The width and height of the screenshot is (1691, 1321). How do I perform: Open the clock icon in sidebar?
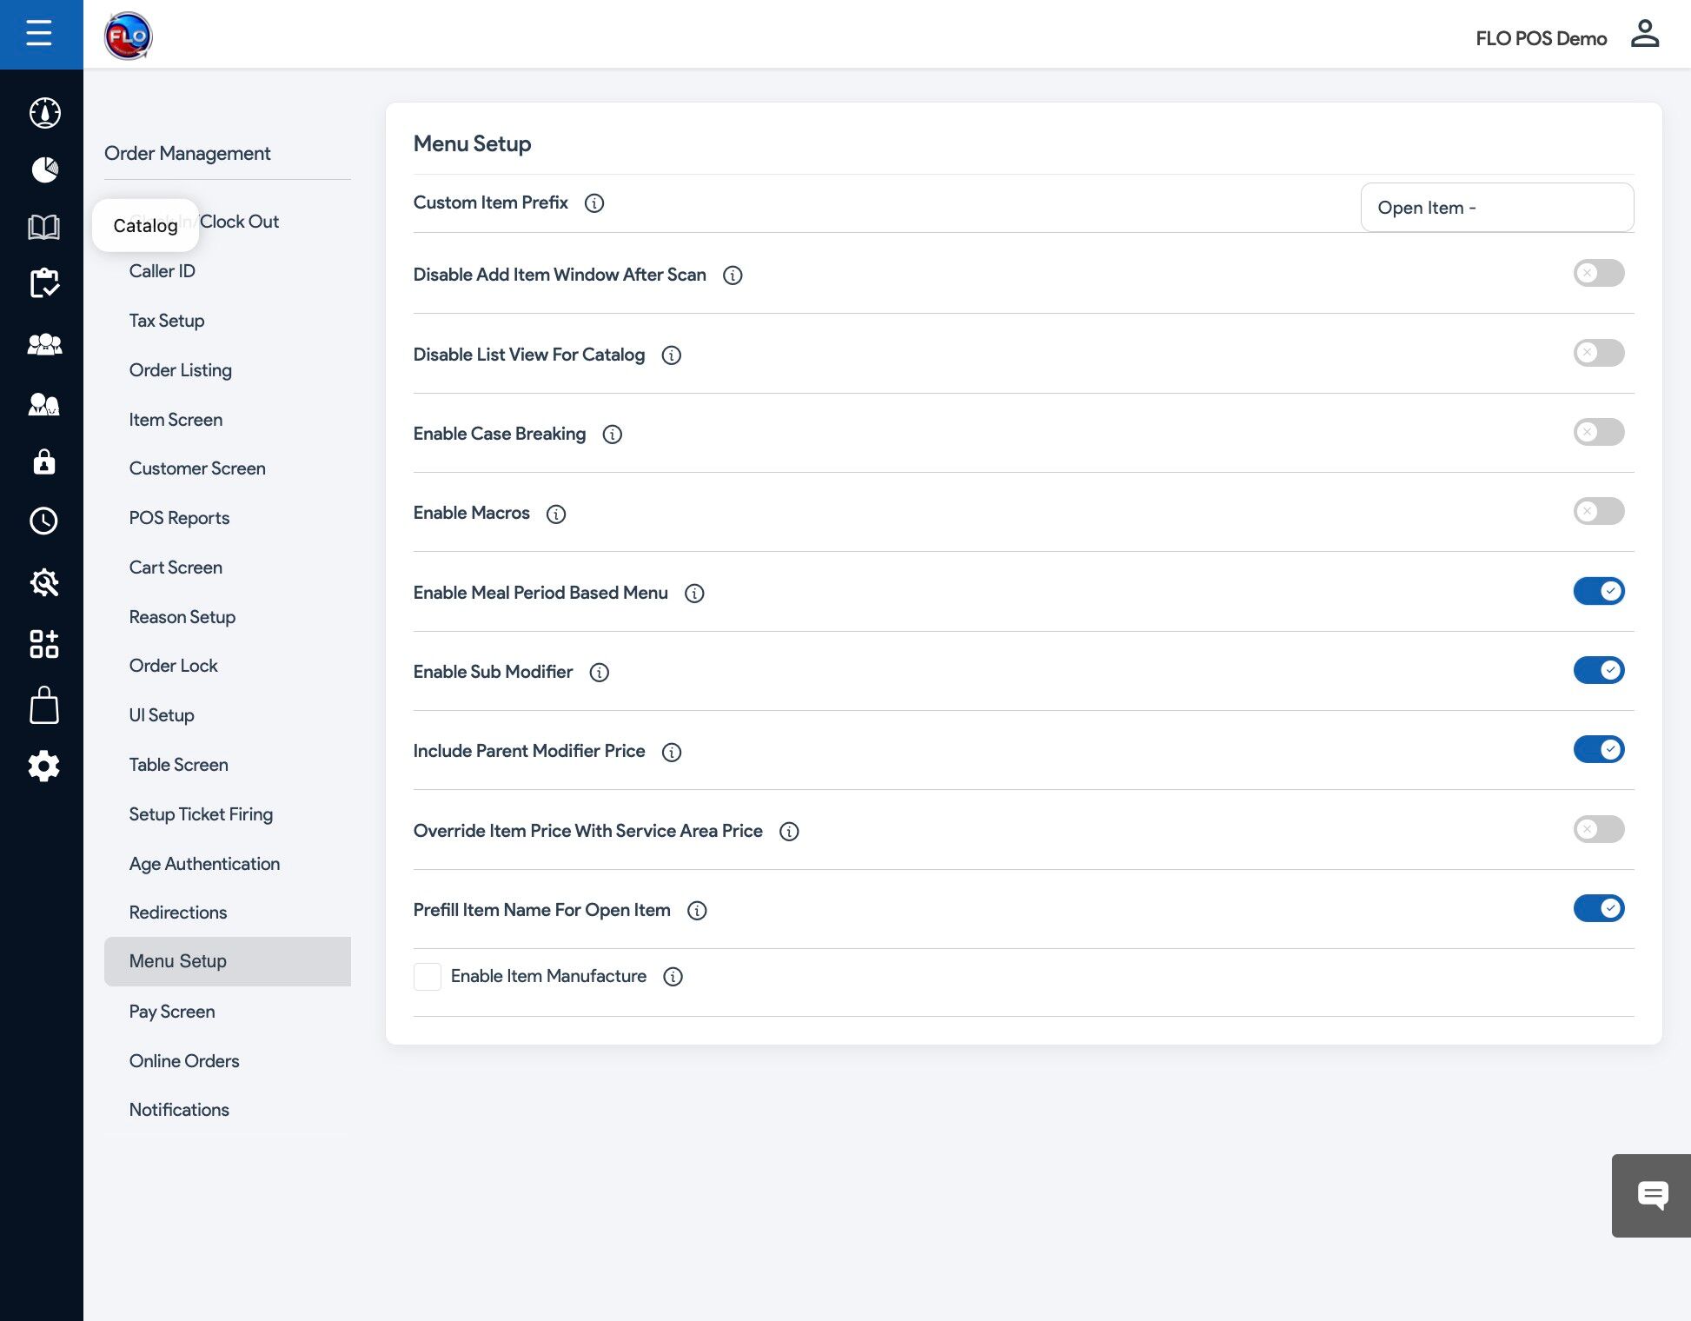[43, 521]
